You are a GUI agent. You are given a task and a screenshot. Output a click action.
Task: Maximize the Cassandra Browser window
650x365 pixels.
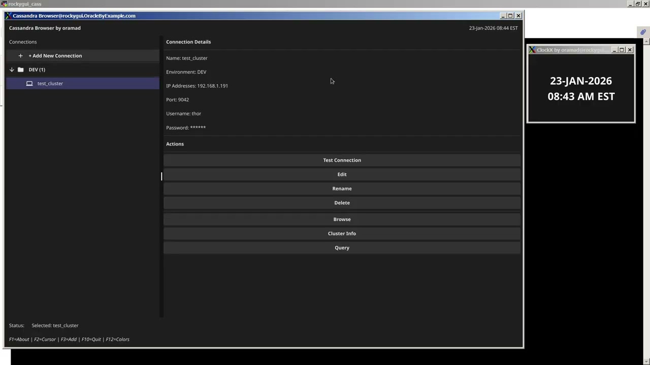(x=511, y=16)
